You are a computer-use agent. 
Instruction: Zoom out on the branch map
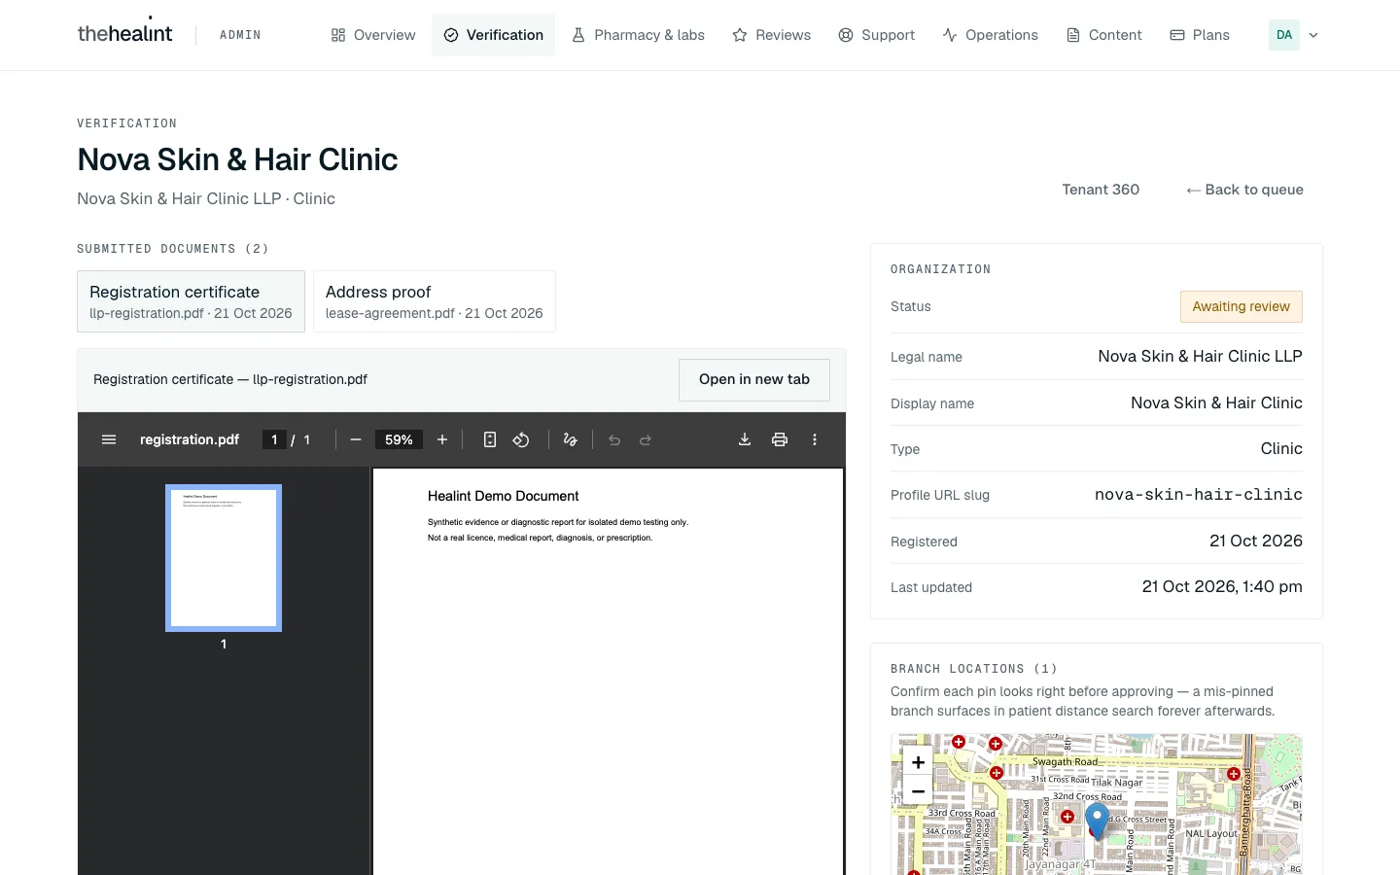coord(918,791)
